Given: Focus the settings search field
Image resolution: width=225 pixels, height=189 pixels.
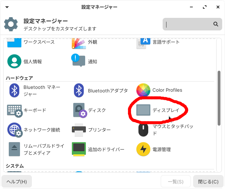Looking at the screenshot, I should tap(192, 24).
